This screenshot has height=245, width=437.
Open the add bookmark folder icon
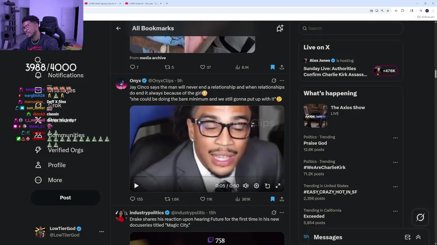click(280, 28)
